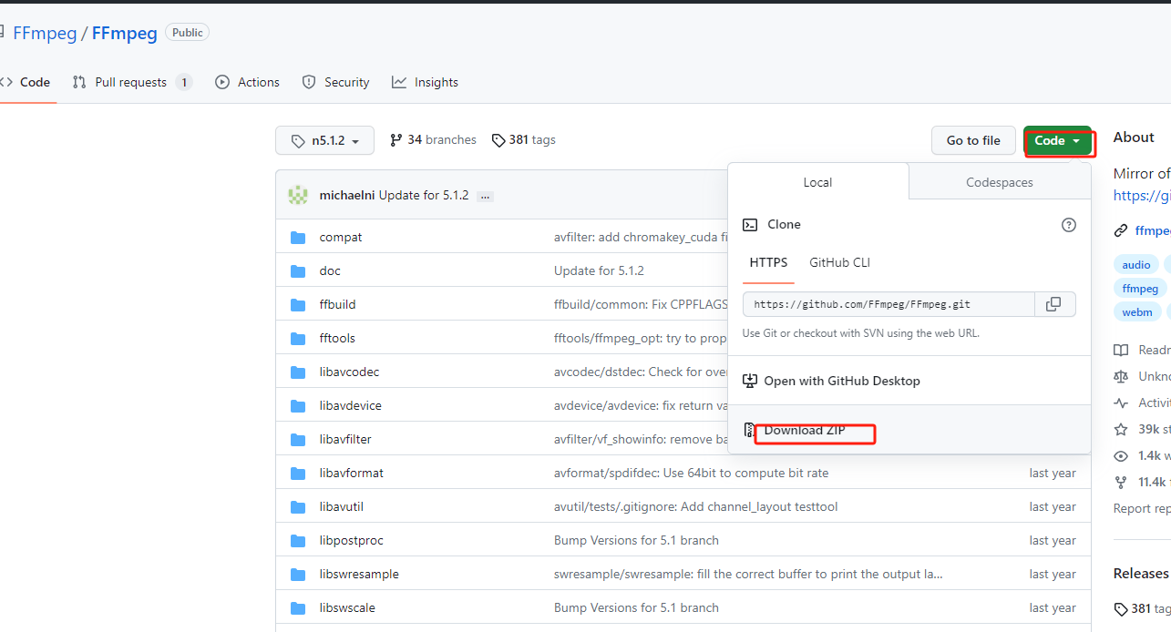This screenshot has width=1171, height=632.
Task: Click the 'ffmpeg' topic tag
Action: (x=1140, y=288)
